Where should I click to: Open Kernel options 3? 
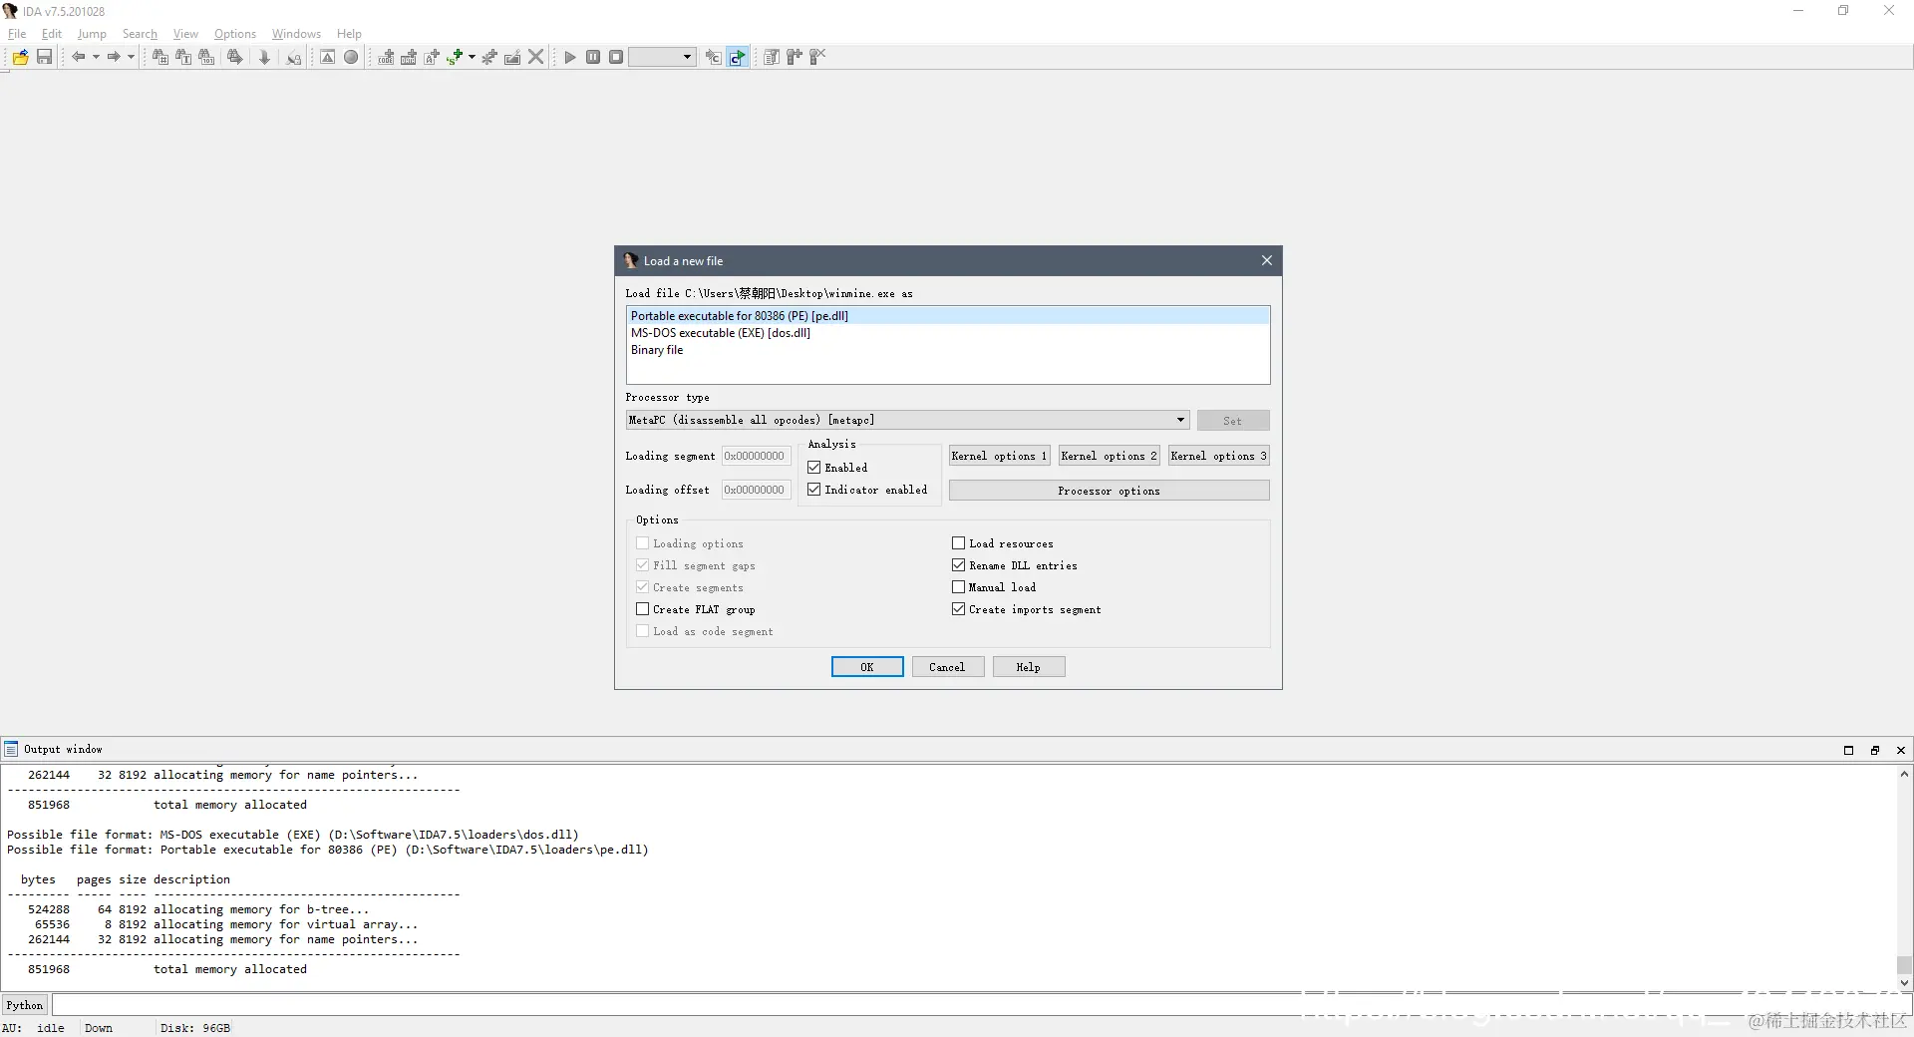[x=1218, y=456]
